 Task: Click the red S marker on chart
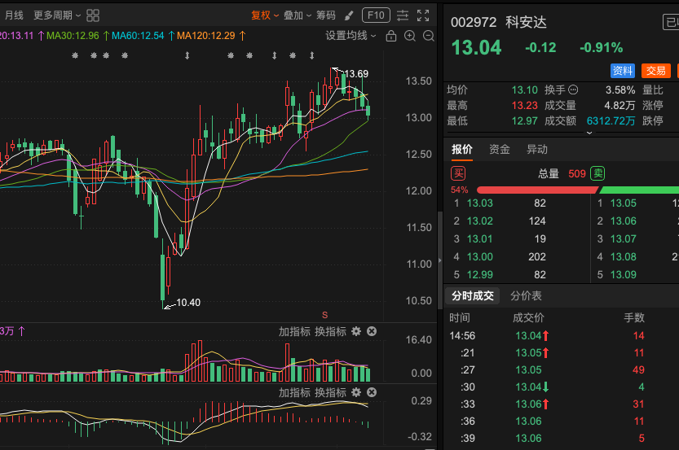coord(324,315)
